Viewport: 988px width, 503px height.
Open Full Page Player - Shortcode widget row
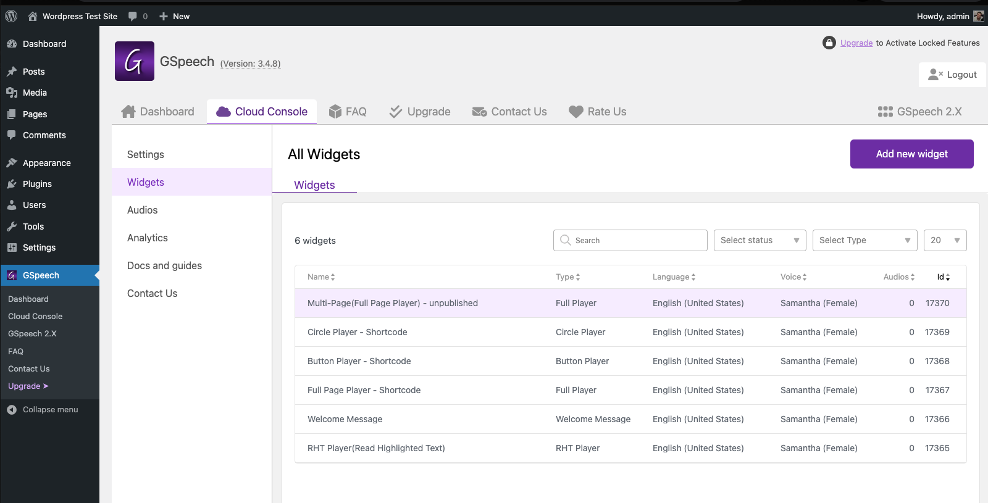click(x=630, y=390)
